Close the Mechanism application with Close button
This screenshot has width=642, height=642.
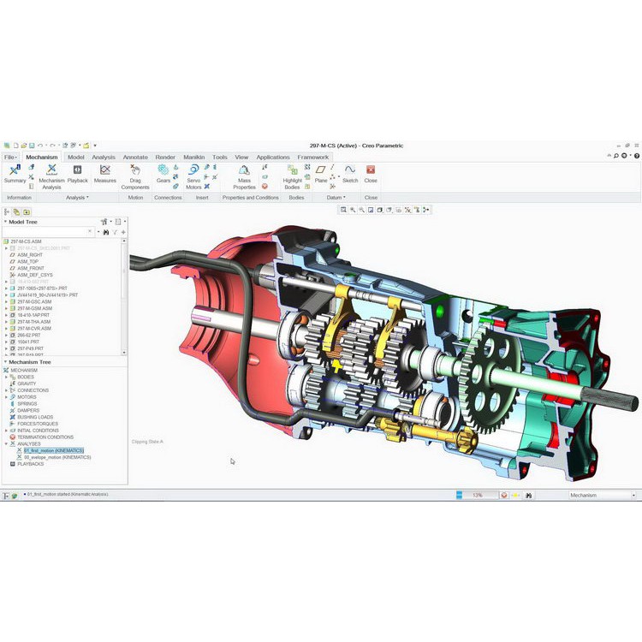371,174
